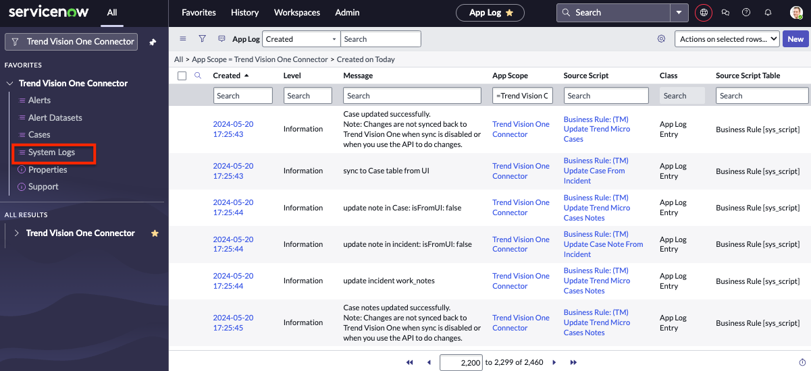Open the notifications bell icon
Image resolution: width=811 pixels, height=371 pixels.
coord(768,12)
